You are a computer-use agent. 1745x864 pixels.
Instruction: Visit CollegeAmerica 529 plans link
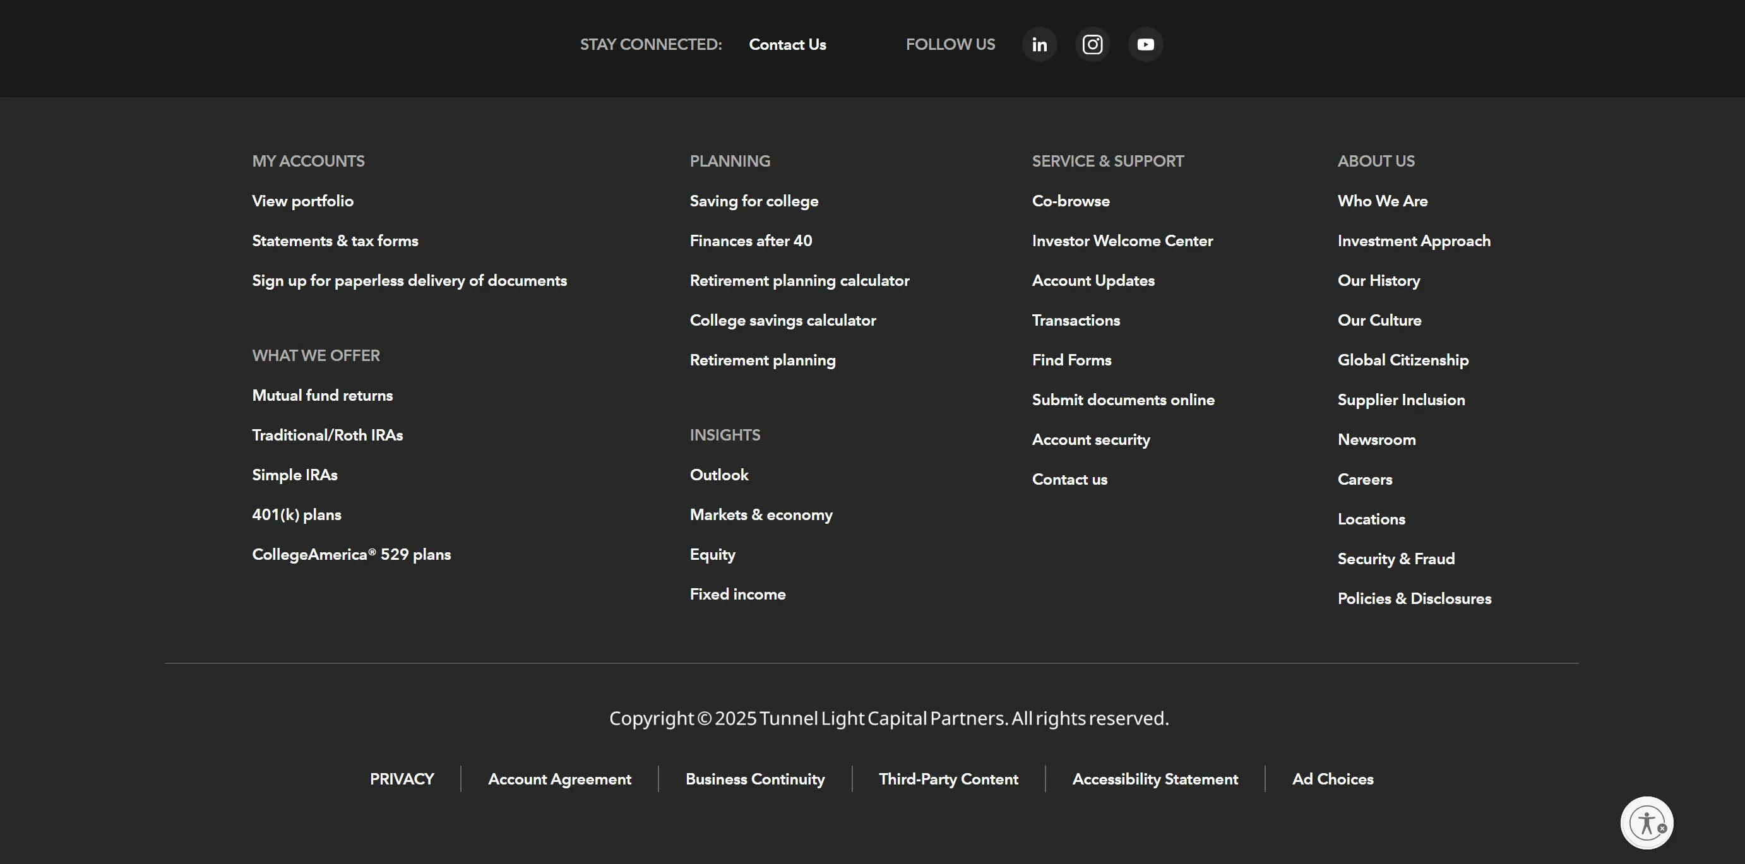click(351, 555)
